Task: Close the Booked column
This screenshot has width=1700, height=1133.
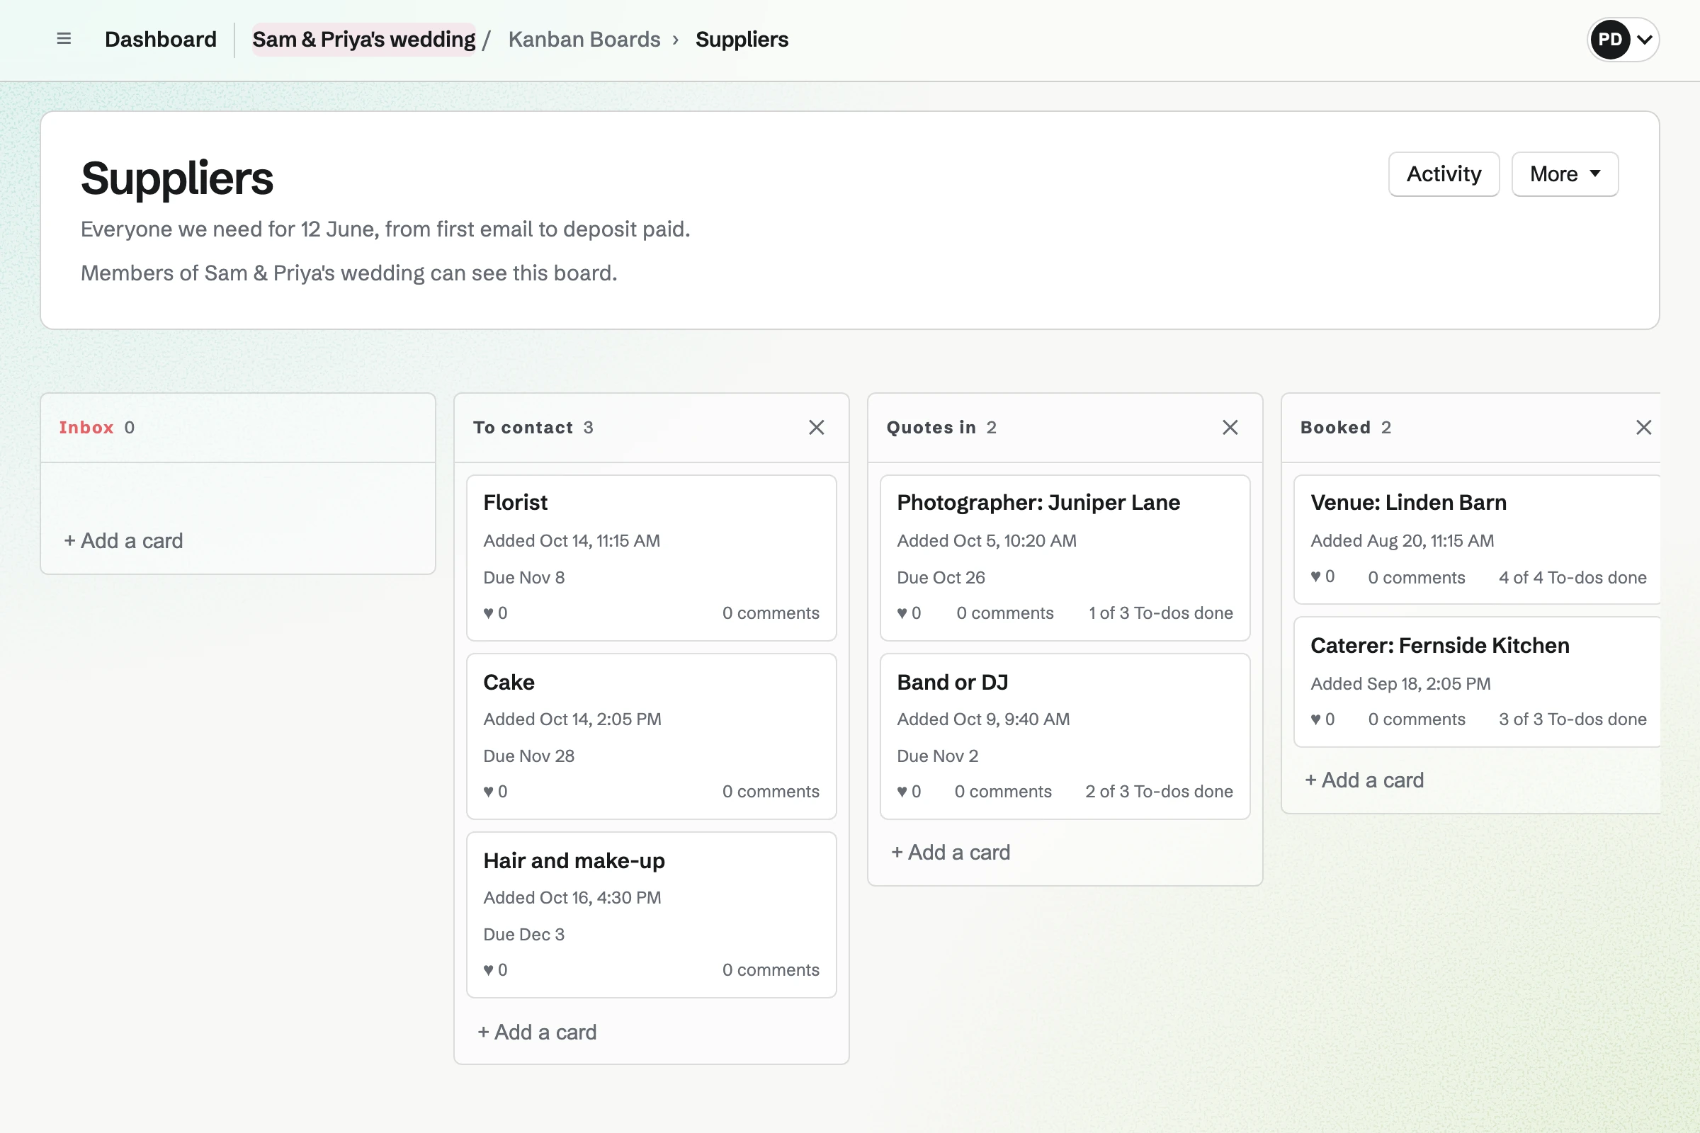Action: (x=1643, y=427)
